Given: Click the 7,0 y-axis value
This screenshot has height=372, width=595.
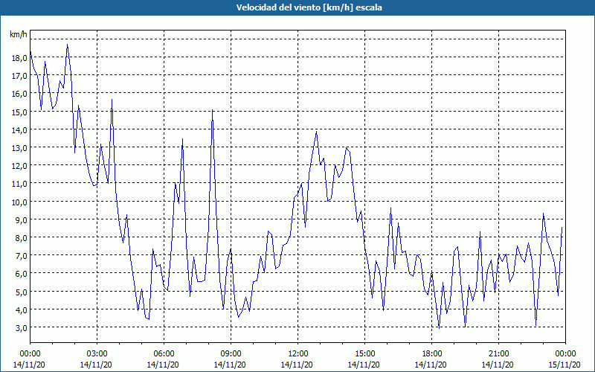Looking at the screenshot, I should [x=21, y=256].
